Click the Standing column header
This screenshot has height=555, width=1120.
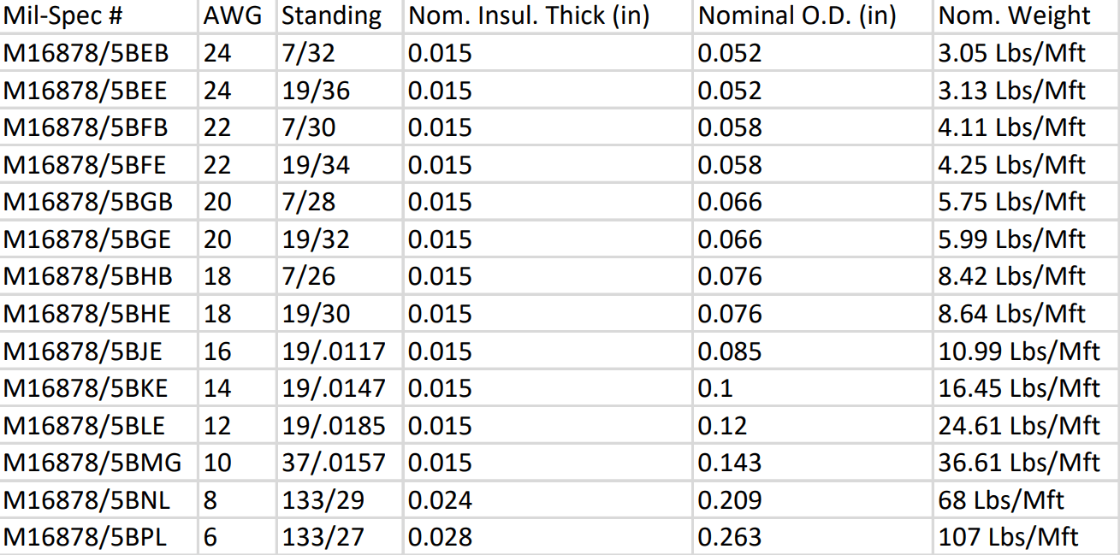tap(340, 15)
